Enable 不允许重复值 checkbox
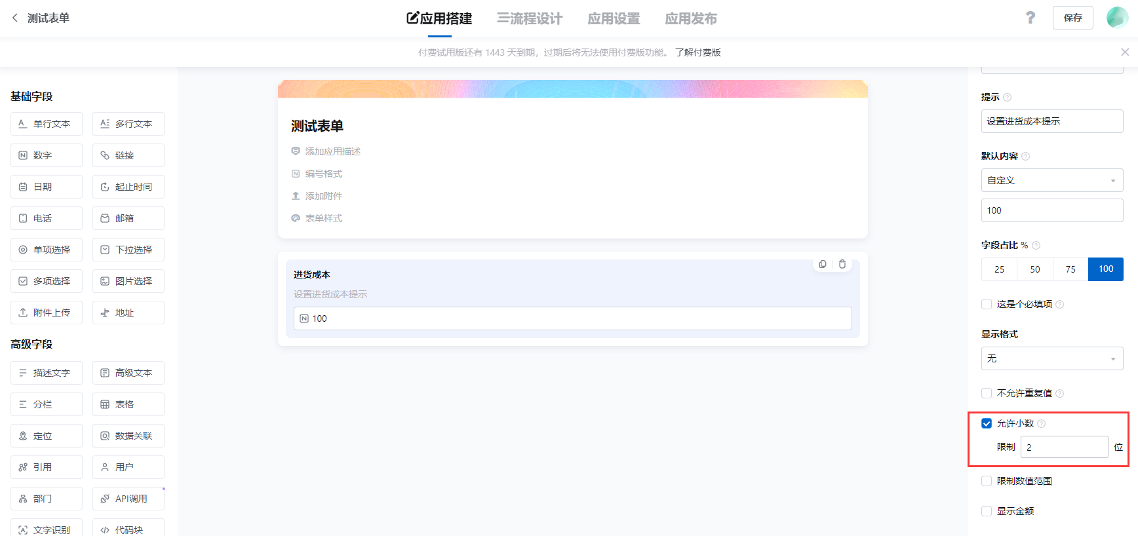Viewport: 1138px width, 536px height. pyautogui.click(x=987, y=393)
